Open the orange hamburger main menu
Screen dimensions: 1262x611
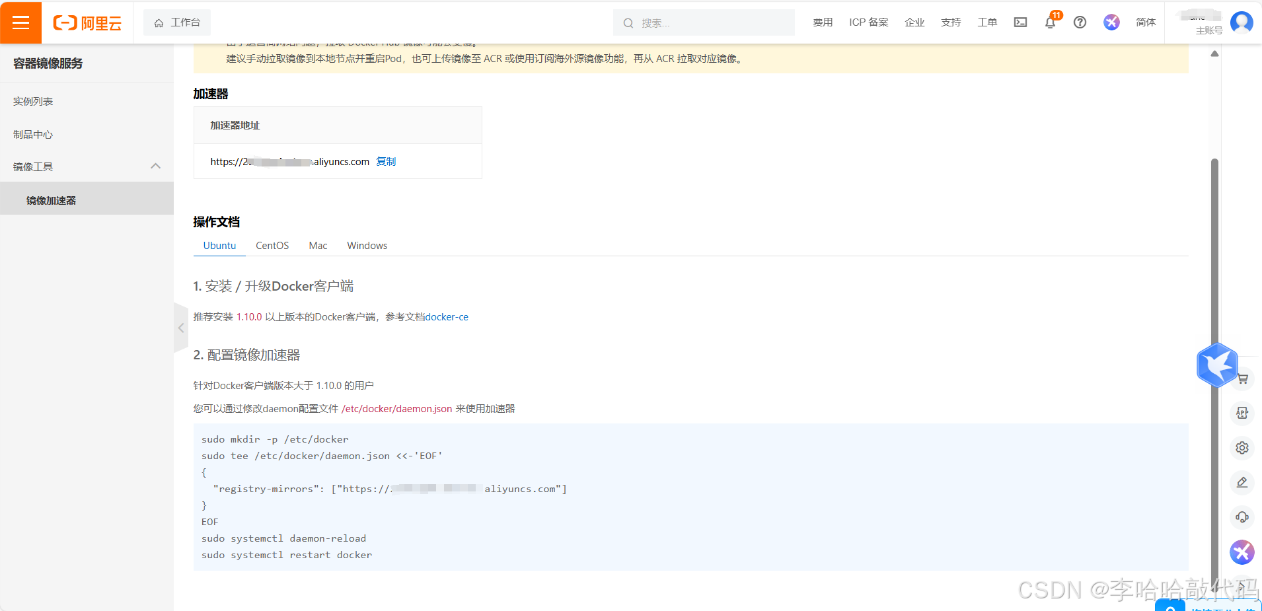coord(20,22)
